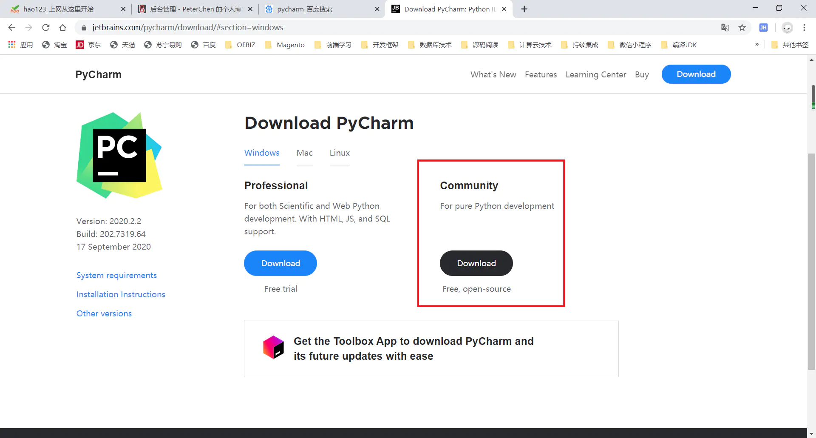
Task: Click the PyCharm PC logo image
Action: [x=119, y=155]
